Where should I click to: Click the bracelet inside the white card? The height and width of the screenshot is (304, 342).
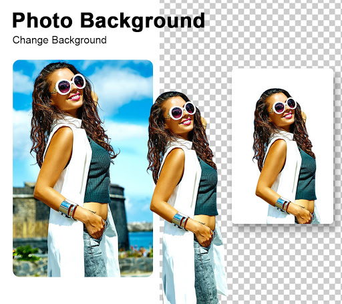tap(283, 204)
